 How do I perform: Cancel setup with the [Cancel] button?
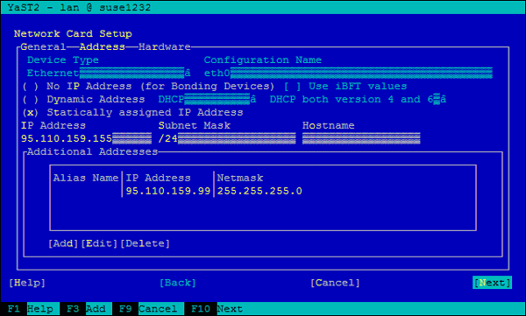335,283
